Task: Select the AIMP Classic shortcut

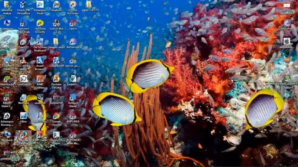Action: [x=40, y=135]
